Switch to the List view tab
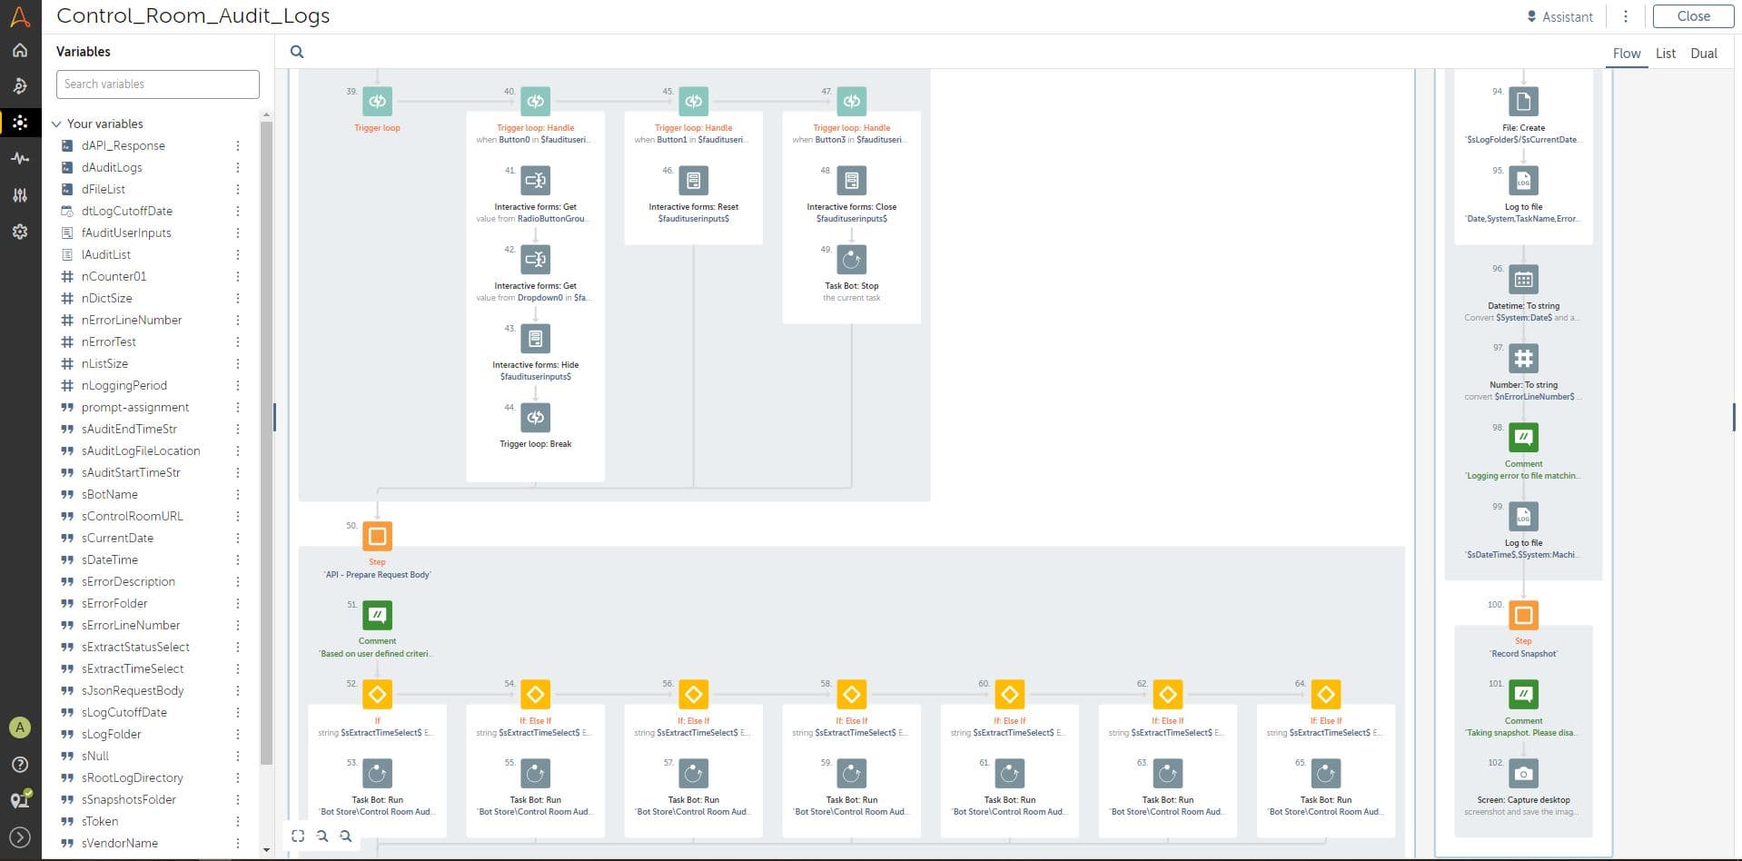Viewport: 1742px width, 861px height. tap(1665, 54)
